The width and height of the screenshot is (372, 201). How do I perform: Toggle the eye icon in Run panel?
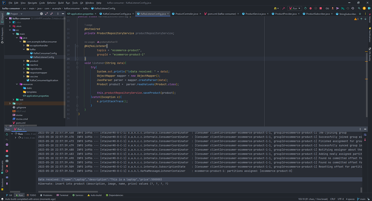tap(7, 156)
